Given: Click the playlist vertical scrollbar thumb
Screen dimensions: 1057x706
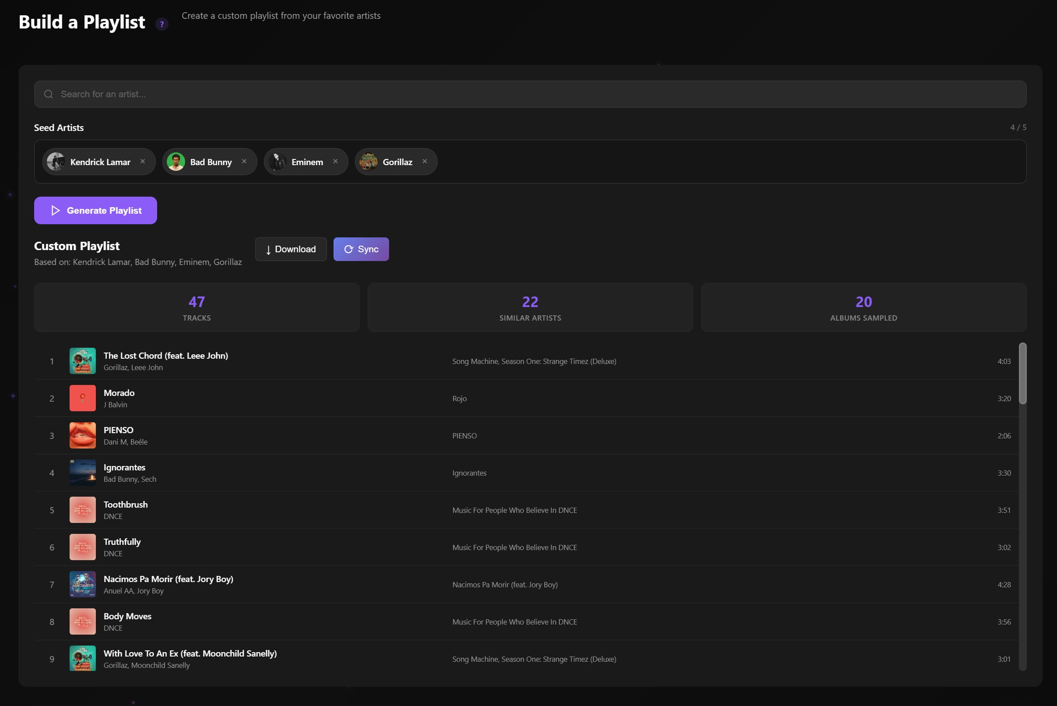Looking at the screenshot, I should coord(1023,373).
